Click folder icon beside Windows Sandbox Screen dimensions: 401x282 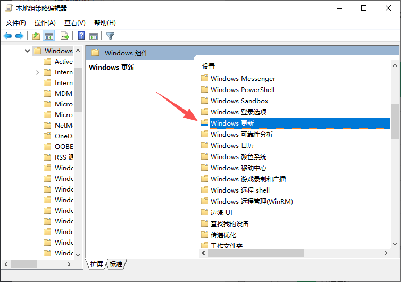(x=205, y=101)
